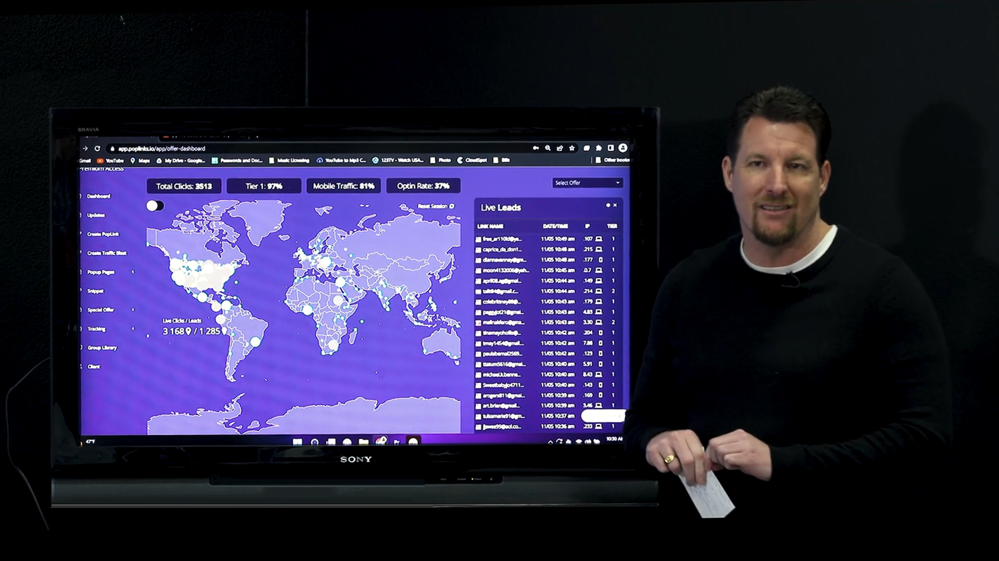Click the zoom magnifier icon in address bar
The width and height of the screenshot is (999, 561).
548,148
